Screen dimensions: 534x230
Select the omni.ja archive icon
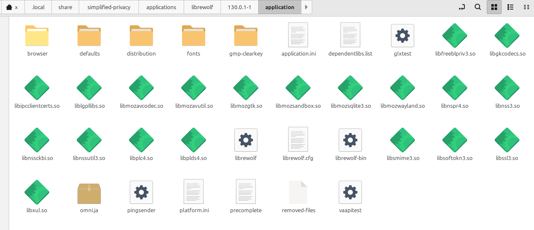pyautogui.click(x=89, y=193)
